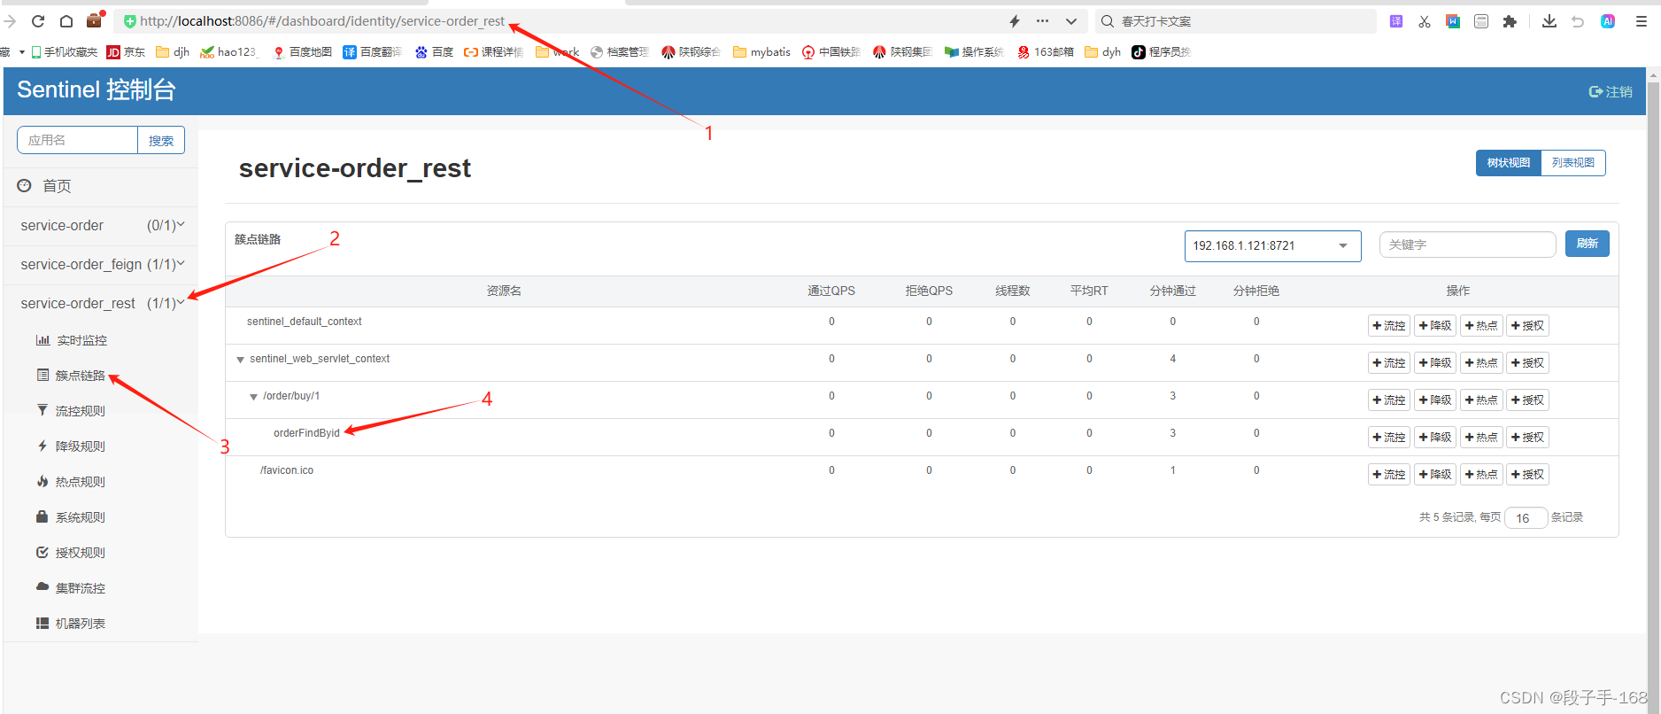Screen dimensions: 1661x714
Task: Open 授权规则 in the sidebar
Action: tap(71, 553)
